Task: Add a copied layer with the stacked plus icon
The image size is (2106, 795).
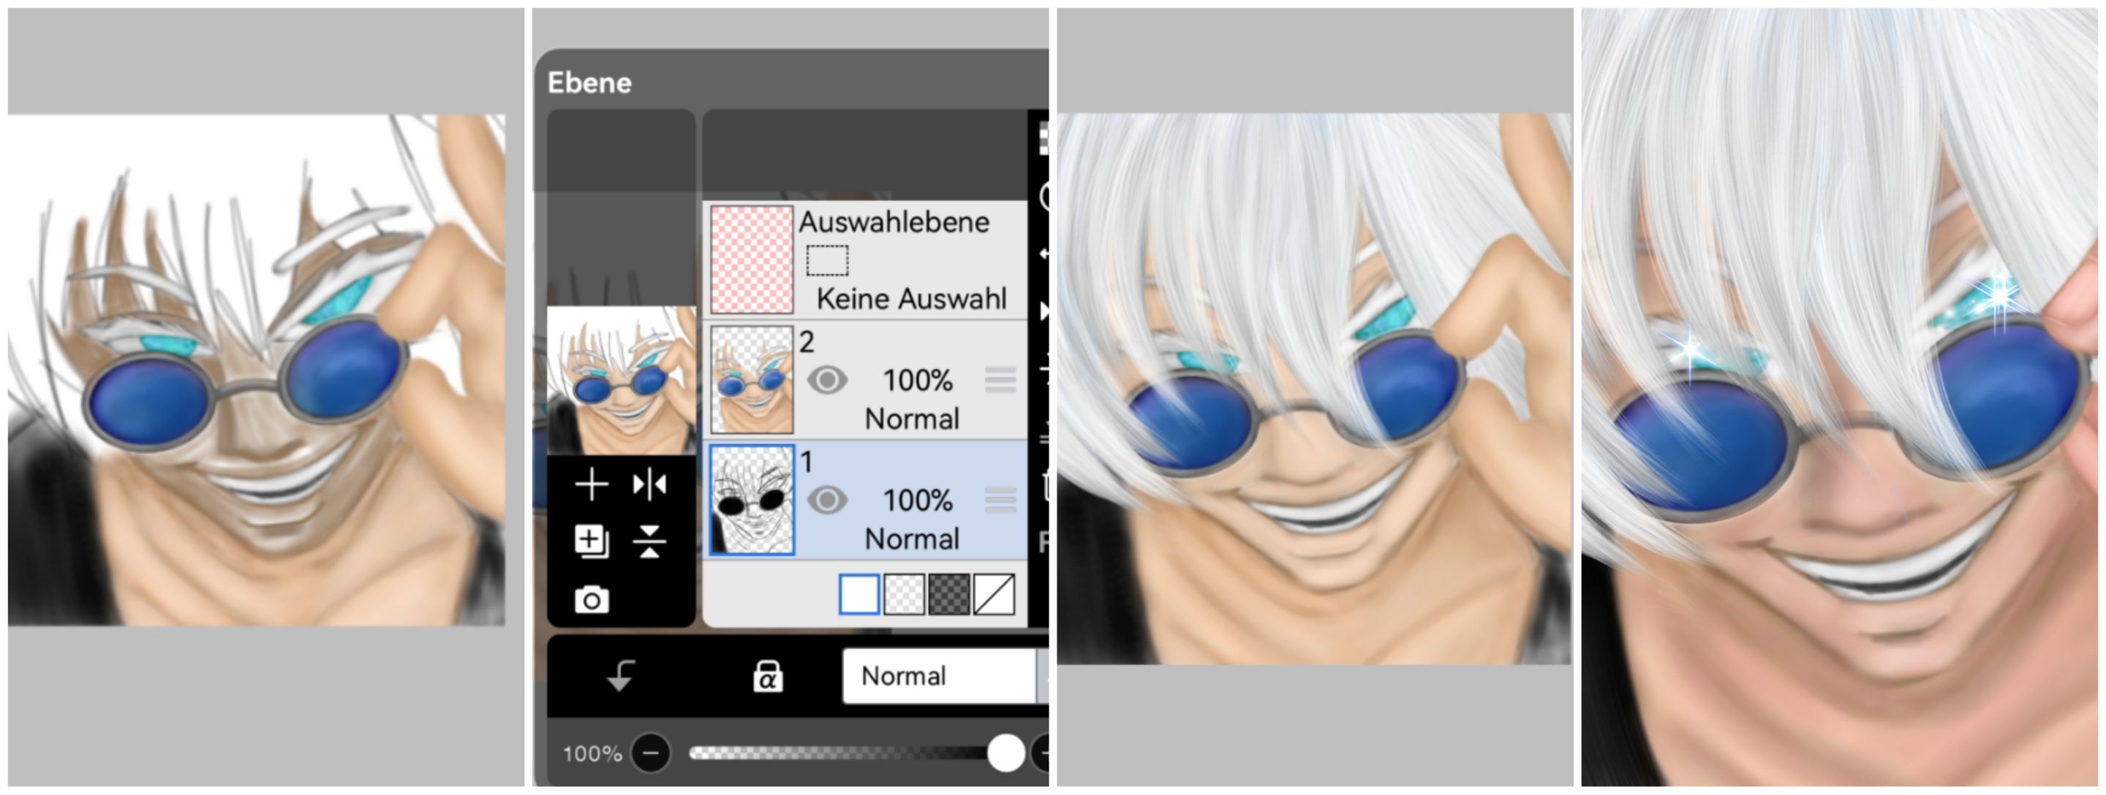Action: point(591,541)
